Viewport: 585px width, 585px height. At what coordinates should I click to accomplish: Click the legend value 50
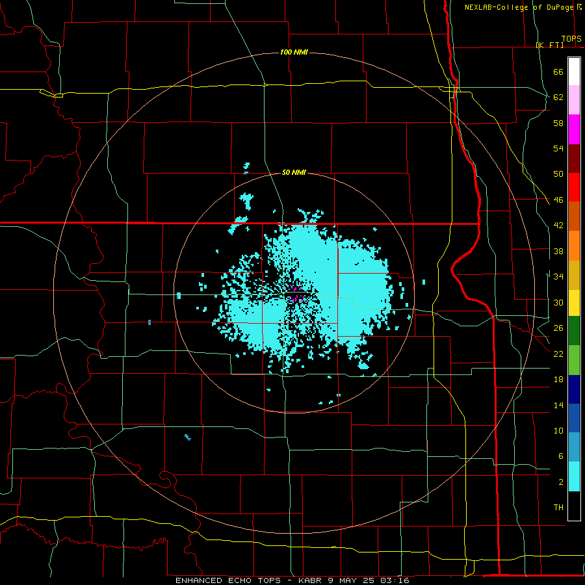558,174
